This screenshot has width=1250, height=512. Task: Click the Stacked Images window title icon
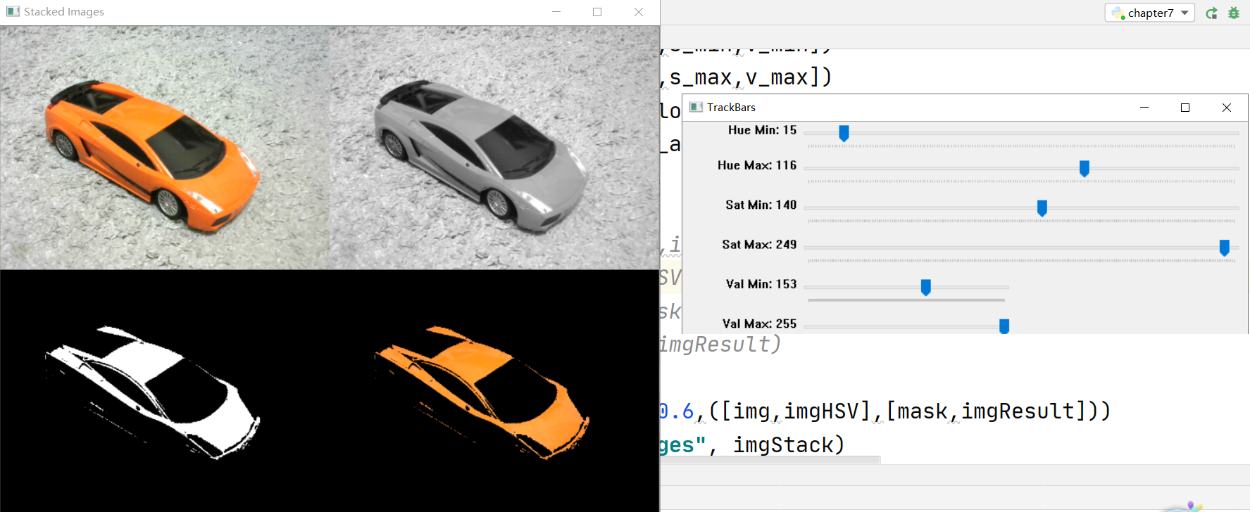click(x=13, y=11)
